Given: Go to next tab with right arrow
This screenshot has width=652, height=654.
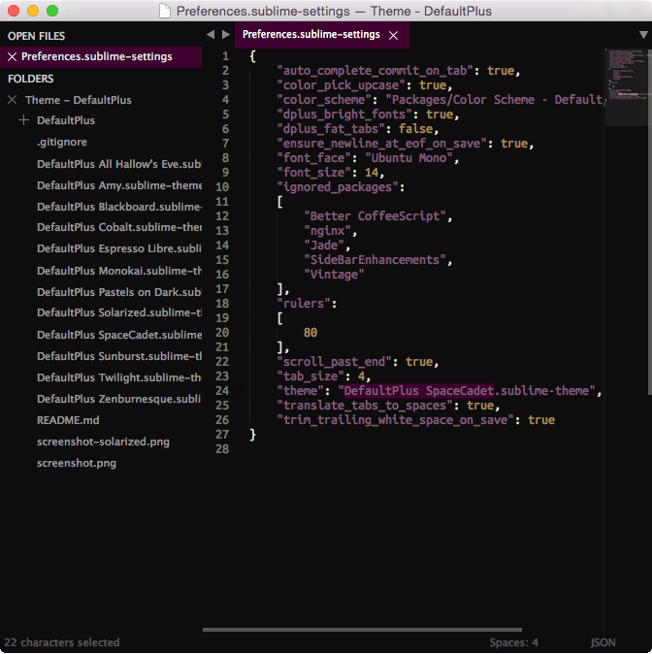Looking at the screenshot, I should pos(226,35).
